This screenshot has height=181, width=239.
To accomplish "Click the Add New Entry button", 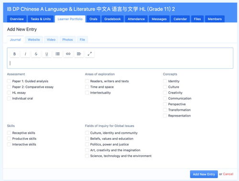I will tap(204, 174).
